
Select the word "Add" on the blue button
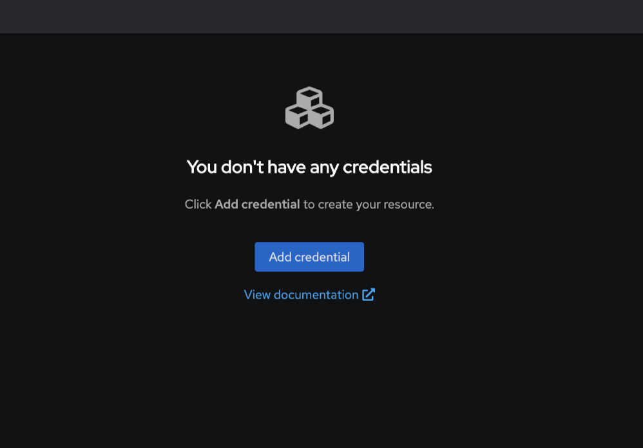(280, 257)
